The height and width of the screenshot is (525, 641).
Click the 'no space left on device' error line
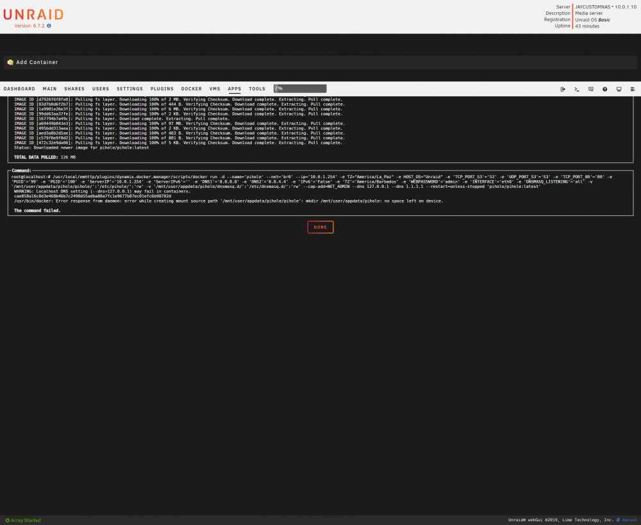[229, 201]
